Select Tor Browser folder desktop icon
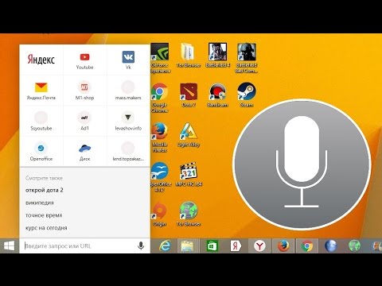Image resolution: width=382 pixels, height=286 pixels. tap(189, 55)
